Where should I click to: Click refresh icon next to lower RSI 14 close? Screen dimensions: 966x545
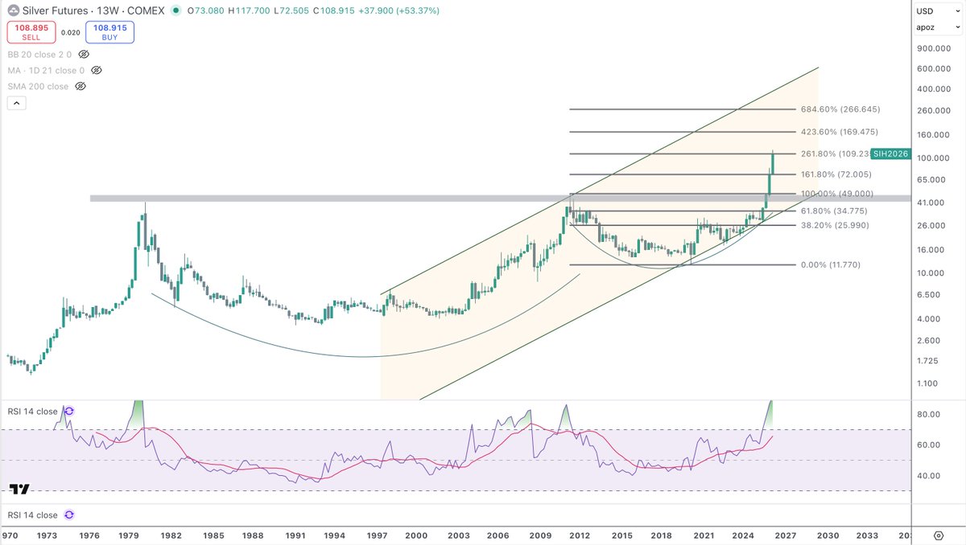pyautogui.click(x=69, y=514)
